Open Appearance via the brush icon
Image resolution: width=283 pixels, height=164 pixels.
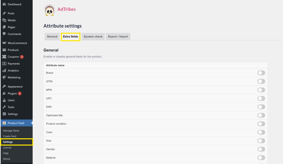(4, 86)
